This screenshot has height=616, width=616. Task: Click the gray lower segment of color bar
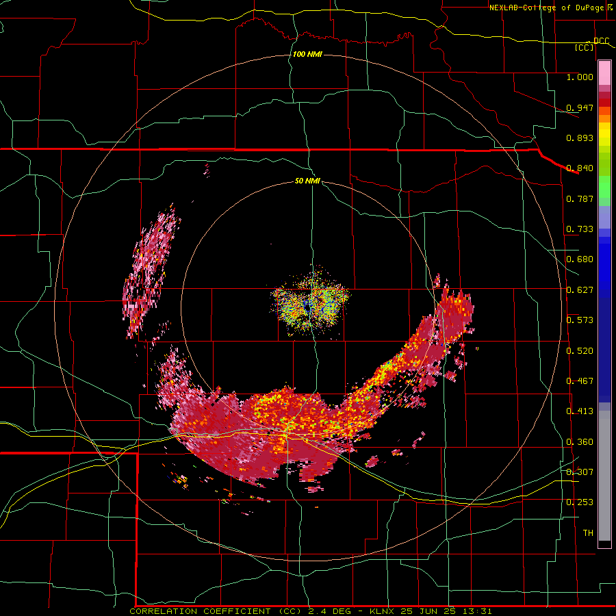[604, 476]
